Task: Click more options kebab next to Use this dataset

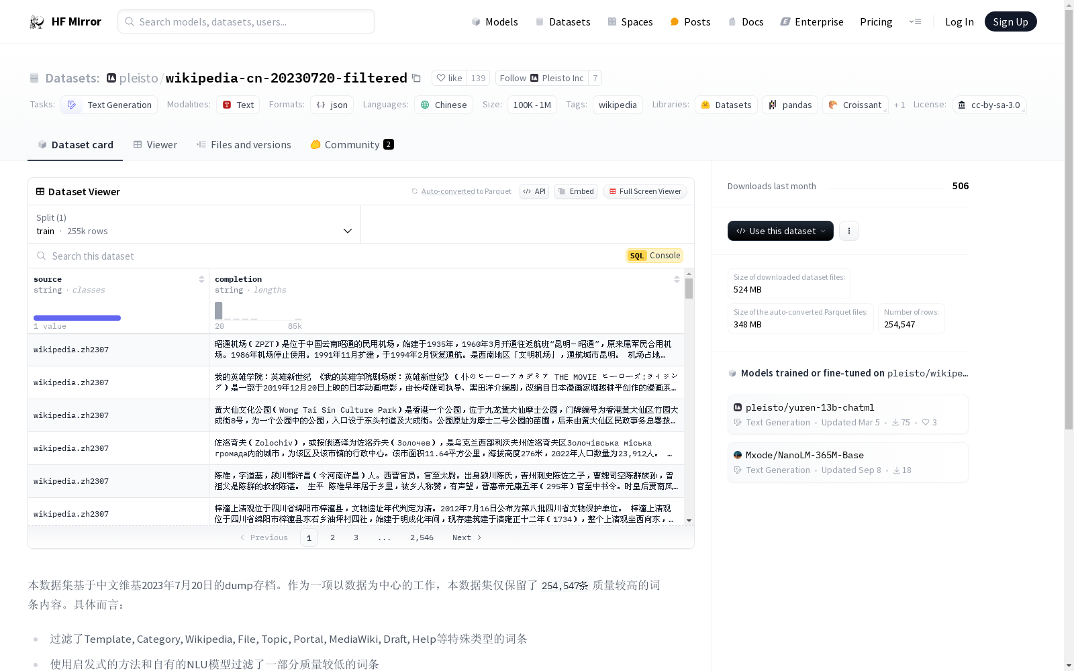Action: pyautogui.click(x=849, y=231)
